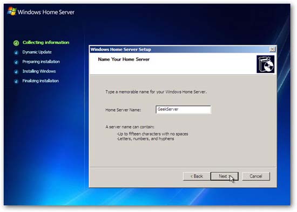Select the Dynamic Update step label
Screen dimensions: 297x212
click(37, 52)
